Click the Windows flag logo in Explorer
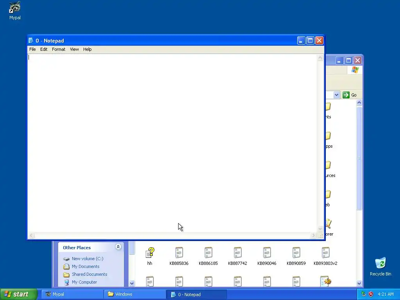 tap(355, 70)
